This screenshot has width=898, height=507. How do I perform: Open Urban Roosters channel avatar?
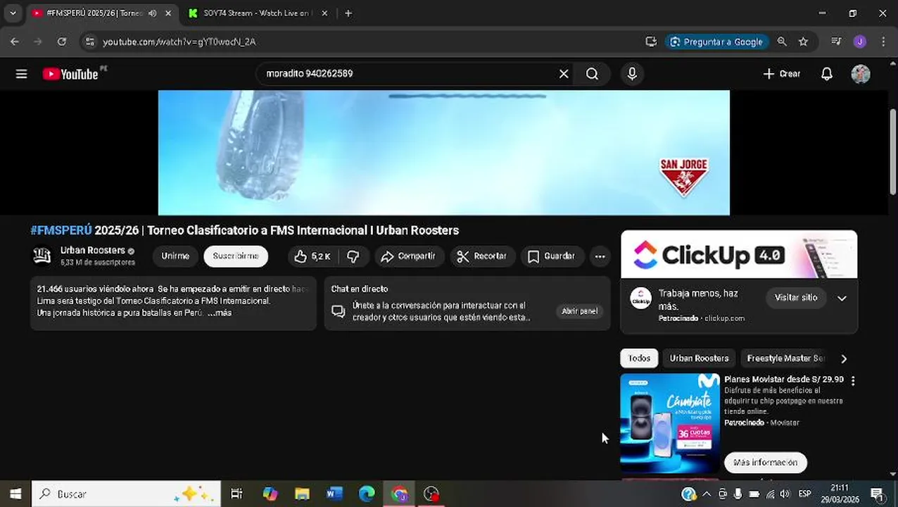point(42,256)
